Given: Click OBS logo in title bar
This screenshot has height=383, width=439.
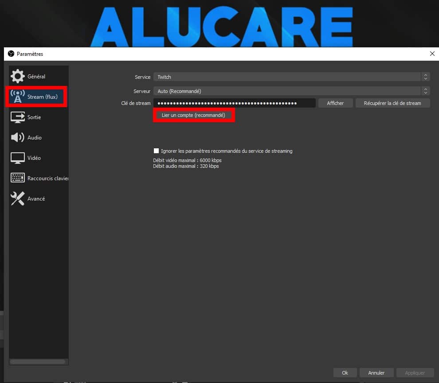Looking at the screenshot, I should 11,54.
